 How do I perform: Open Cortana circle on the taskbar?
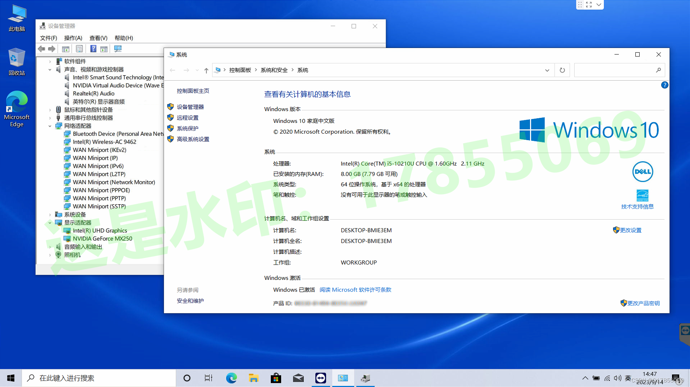(187, 378)
